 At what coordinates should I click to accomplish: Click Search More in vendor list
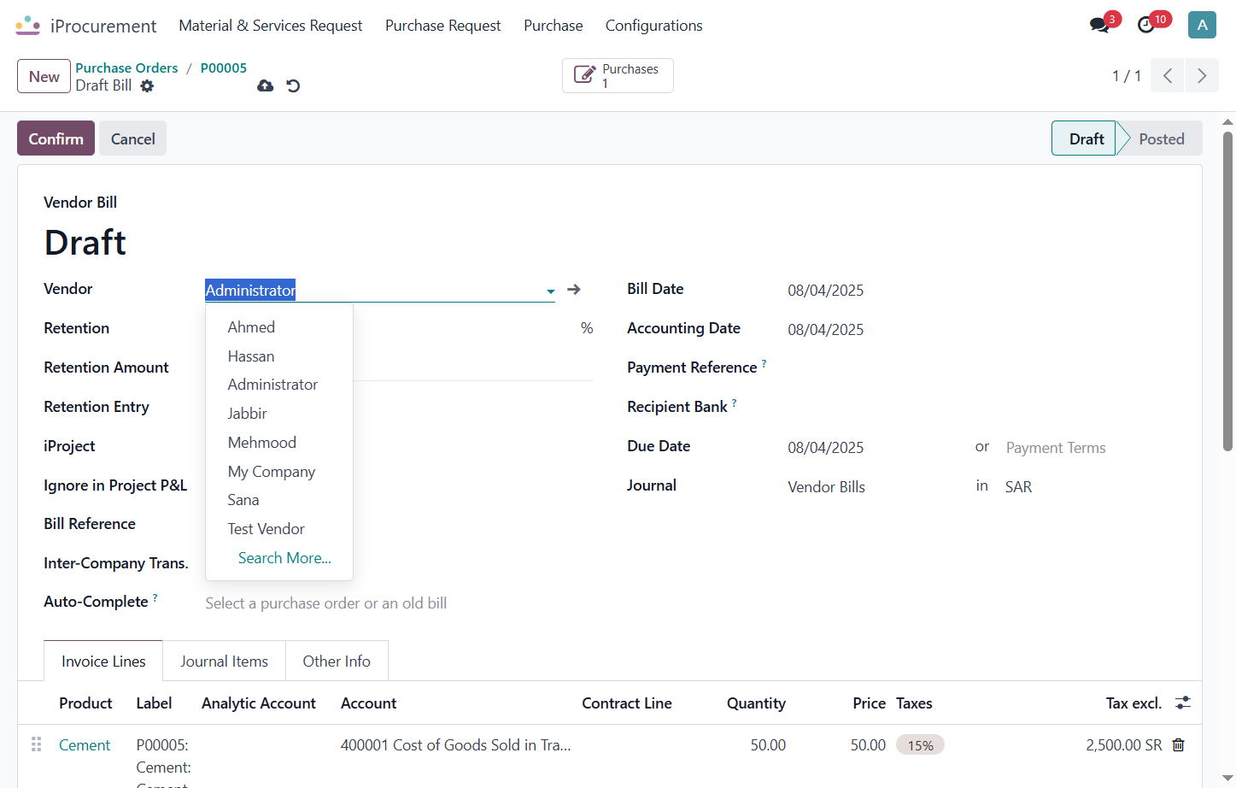284,558
